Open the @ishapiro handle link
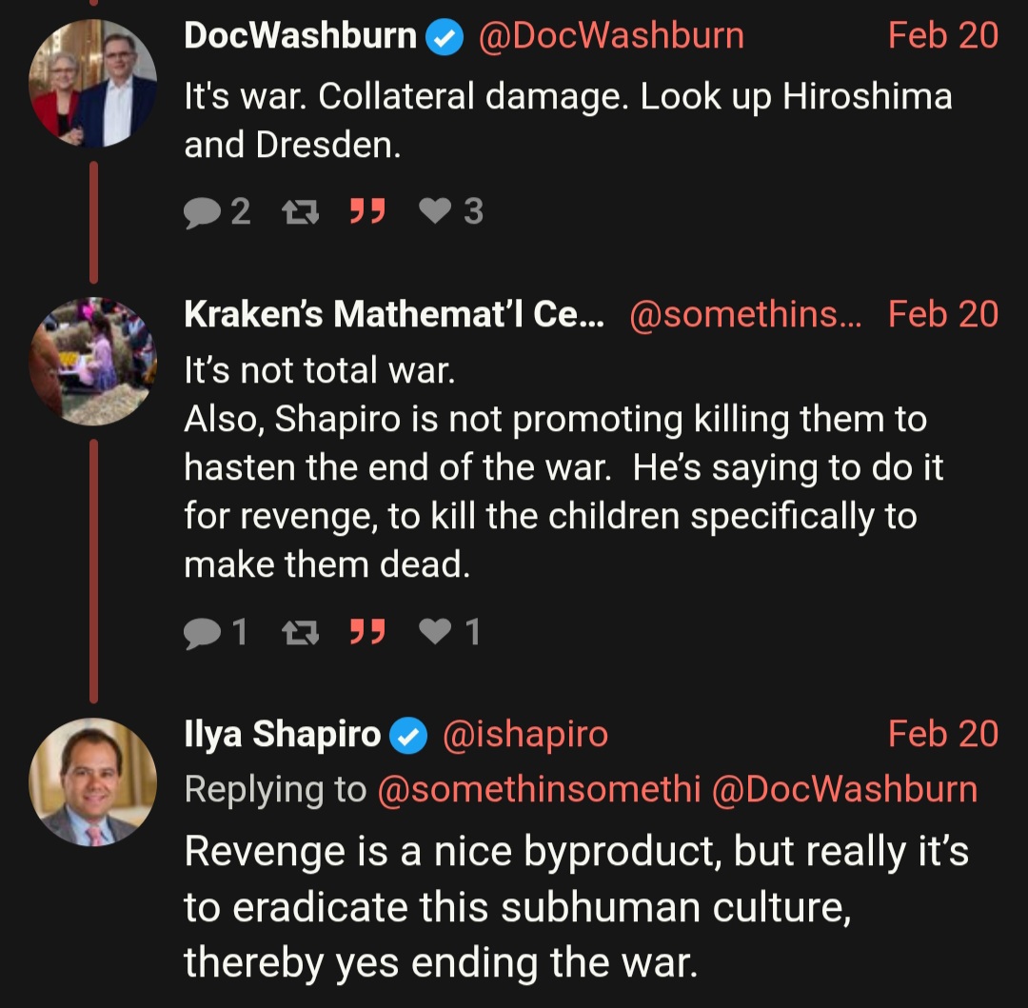1028x1008 pixels. (x=525, y=734)
